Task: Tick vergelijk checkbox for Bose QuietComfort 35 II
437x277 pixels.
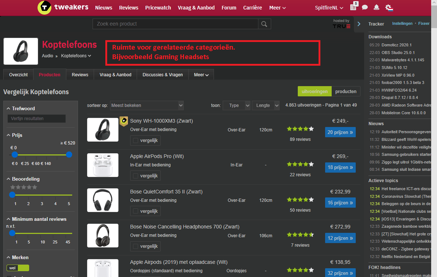Action: click(x=136, y=211)
